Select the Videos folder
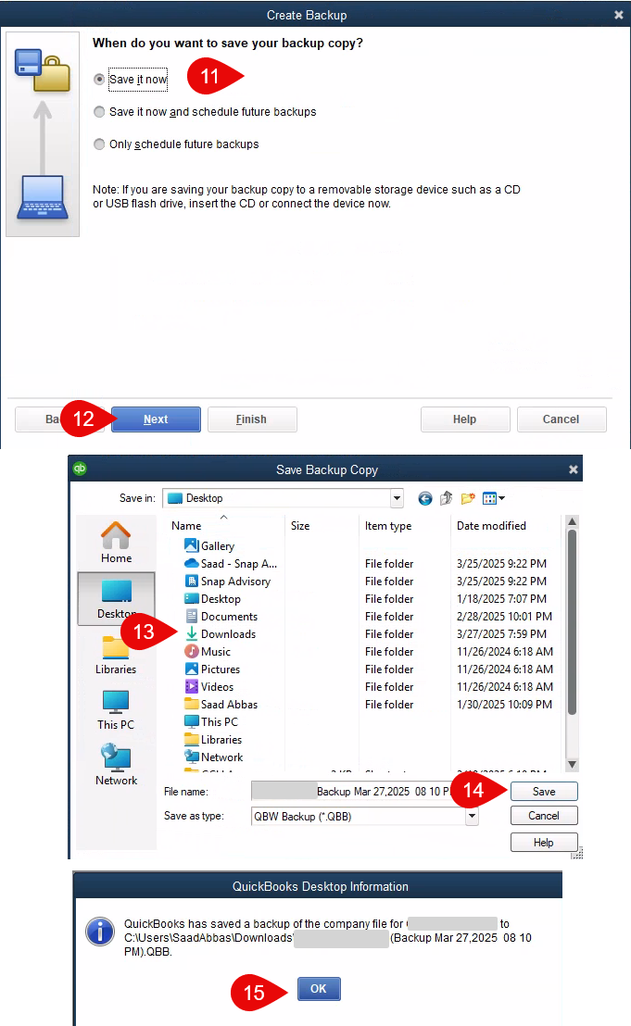 coord(208,687)
